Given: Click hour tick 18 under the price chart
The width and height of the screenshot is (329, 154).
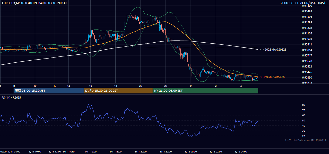Looking at the screenshot, I should click(116, 86).
